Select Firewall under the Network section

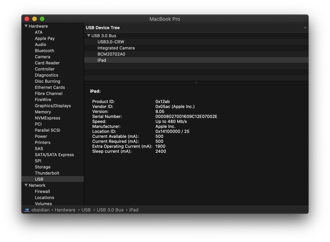pos(42,191)
